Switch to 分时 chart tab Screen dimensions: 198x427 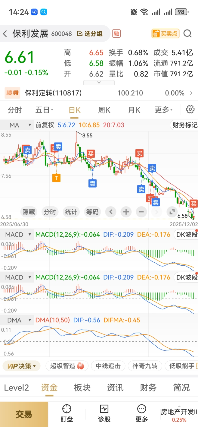(15, 110)
